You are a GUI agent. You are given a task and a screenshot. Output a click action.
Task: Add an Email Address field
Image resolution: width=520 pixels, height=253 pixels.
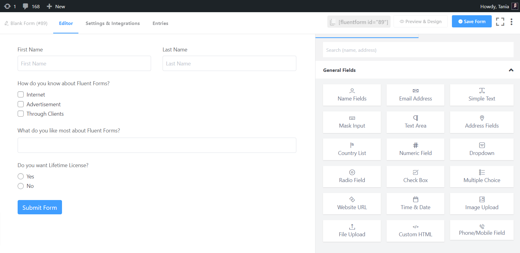click(415, 95)
